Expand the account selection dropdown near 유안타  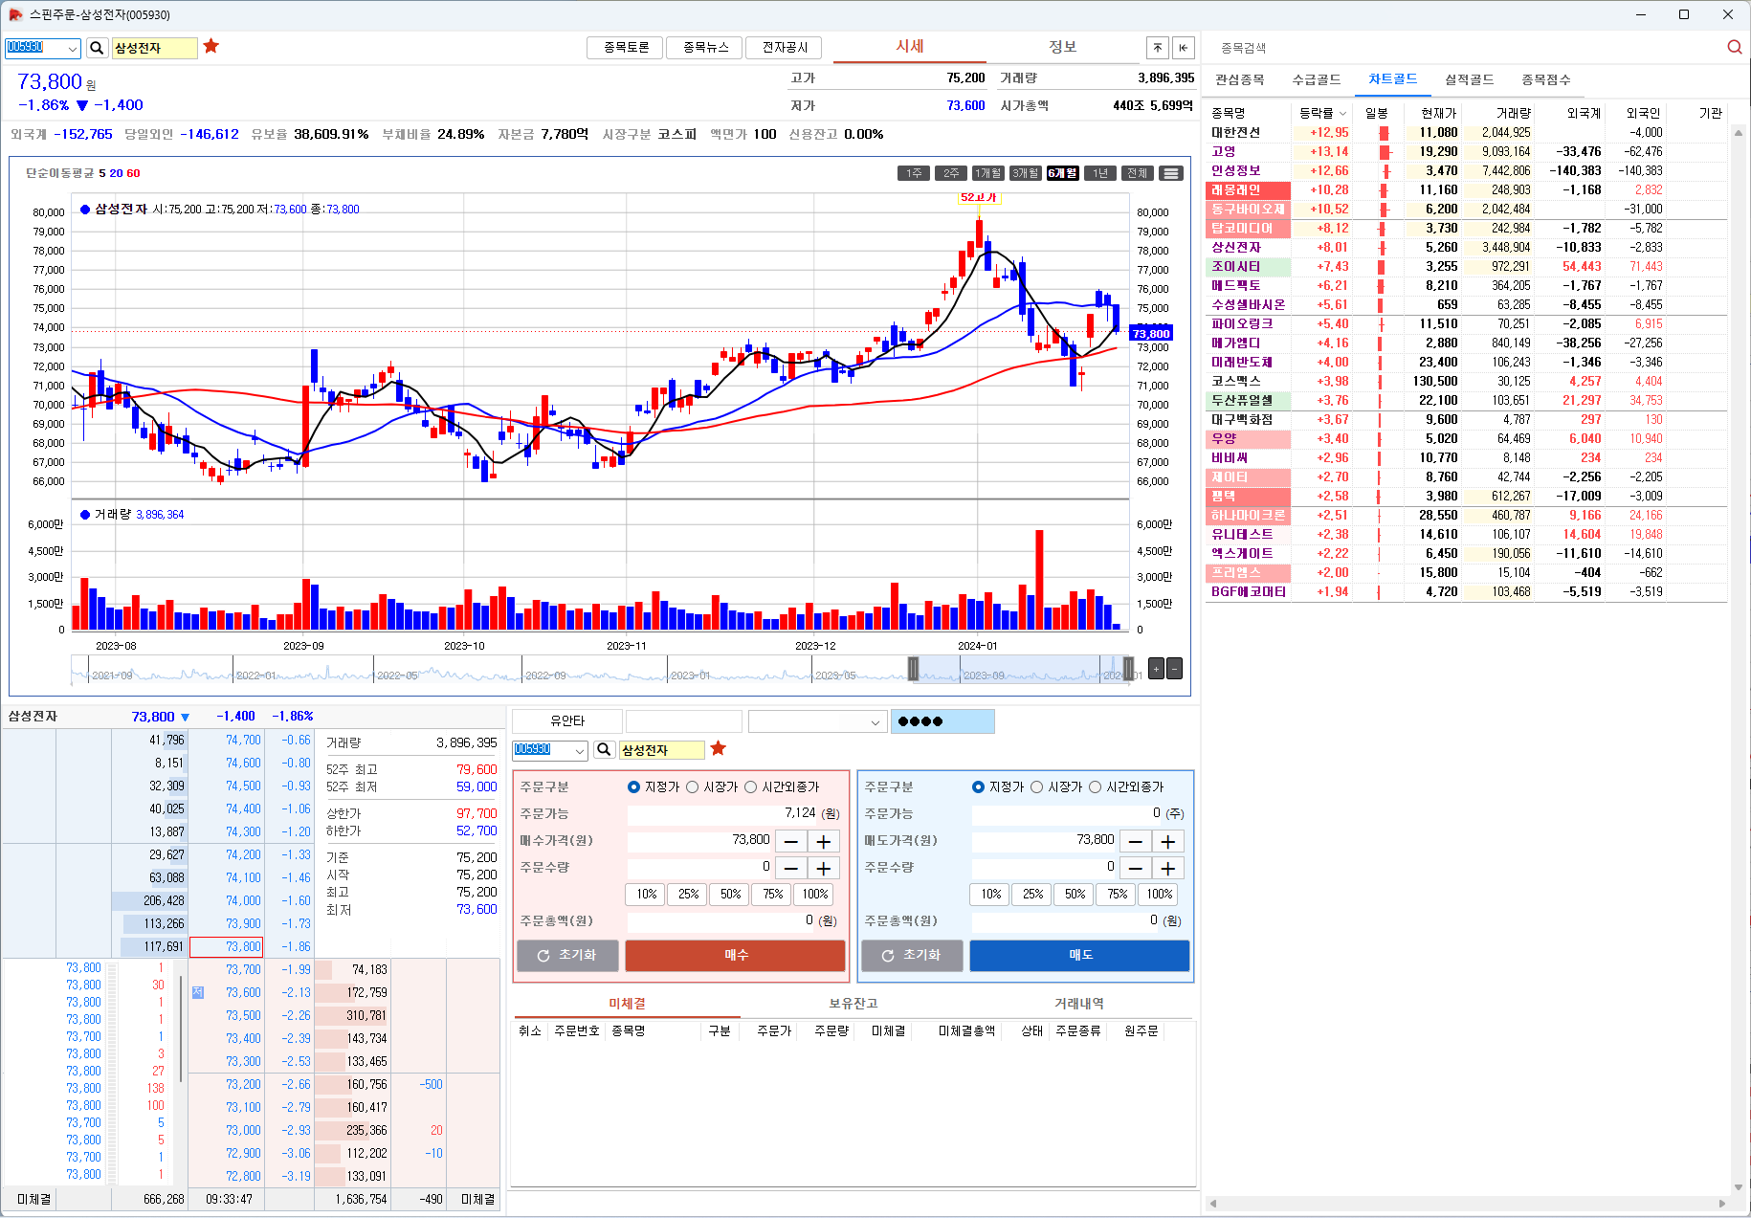click(x=875, y=722)
